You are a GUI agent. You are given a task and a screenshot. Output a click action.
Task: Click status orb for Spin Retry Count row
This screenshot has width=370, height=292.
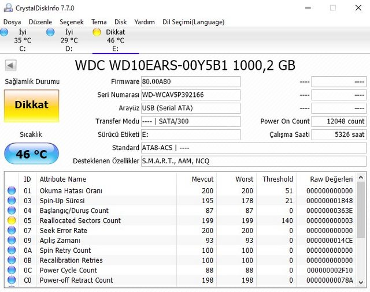[x=12, y=250]
